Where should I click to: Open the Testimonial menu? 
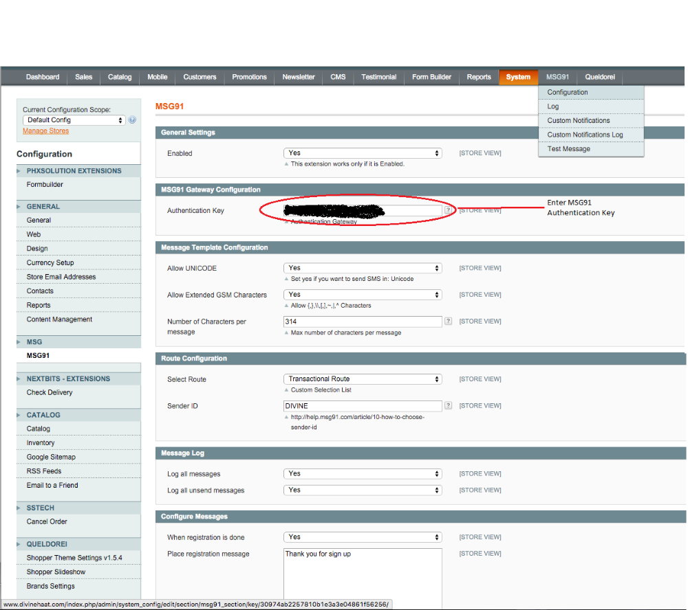378,77
